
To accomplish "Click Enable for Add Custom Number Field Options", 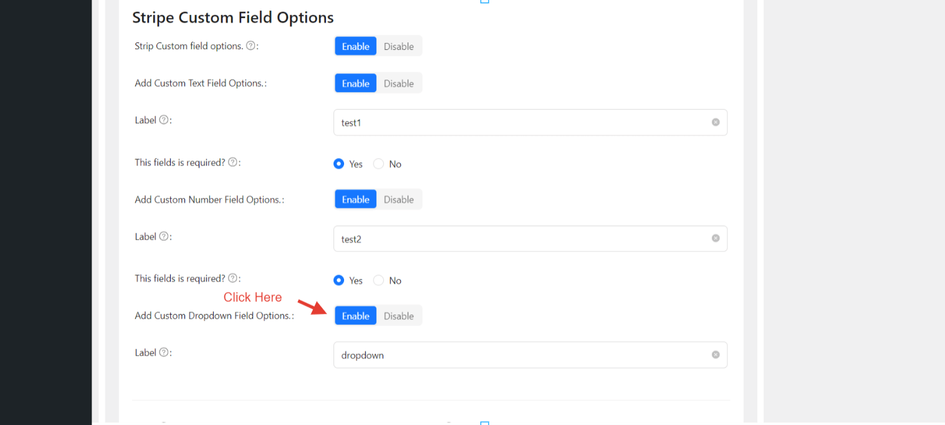I will [x=355, y=200].
